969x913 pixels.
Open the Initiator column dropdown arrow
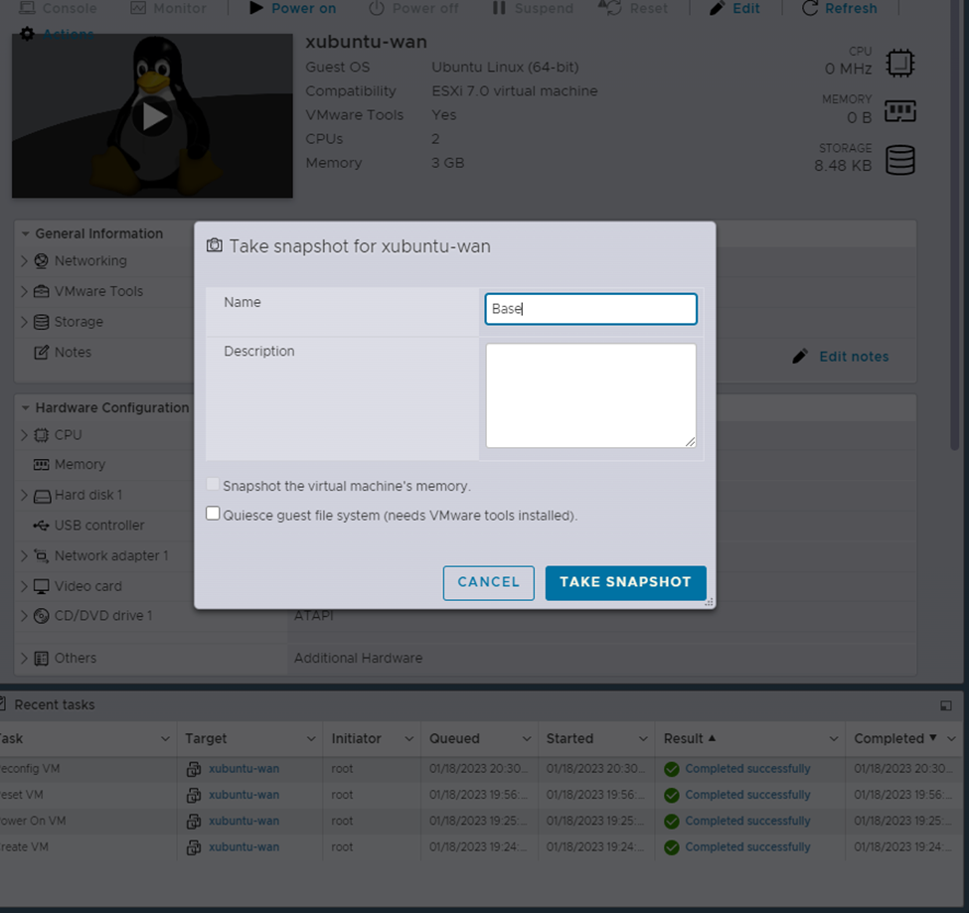409,739
